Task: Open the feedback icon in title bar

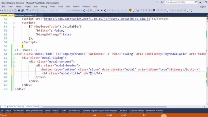Action: pyautogui.click(x=162, y=2)
